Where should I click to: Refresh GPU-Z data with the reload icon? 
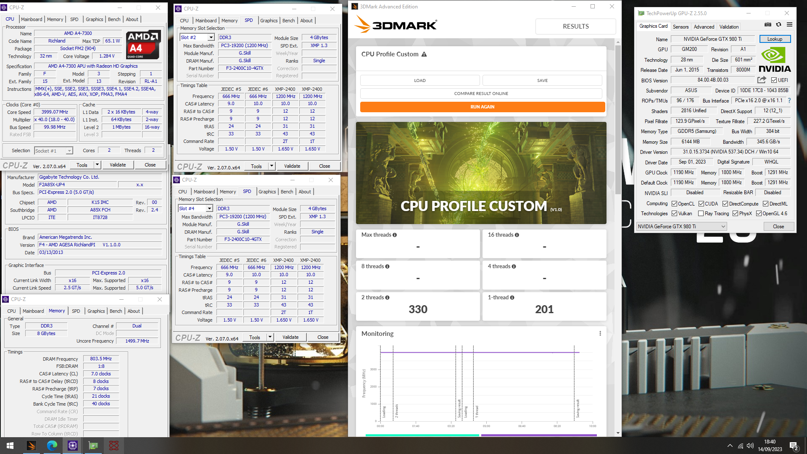tap(778, 25)
